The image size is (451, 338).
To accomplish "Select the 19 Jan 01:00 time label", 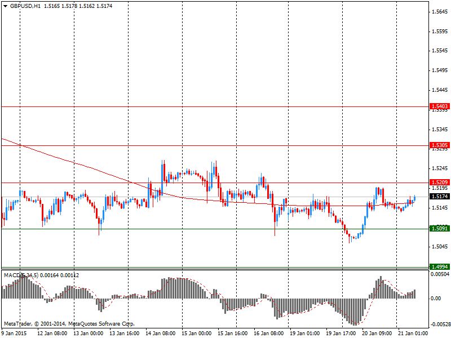I will pyautogui.click(x=304, y=333).
